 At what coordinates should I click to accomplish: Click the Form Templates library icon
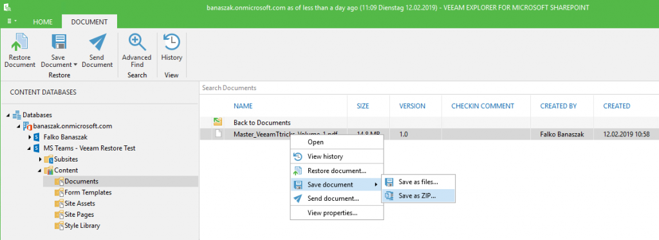pyautogui.click(x=59, y=192)
